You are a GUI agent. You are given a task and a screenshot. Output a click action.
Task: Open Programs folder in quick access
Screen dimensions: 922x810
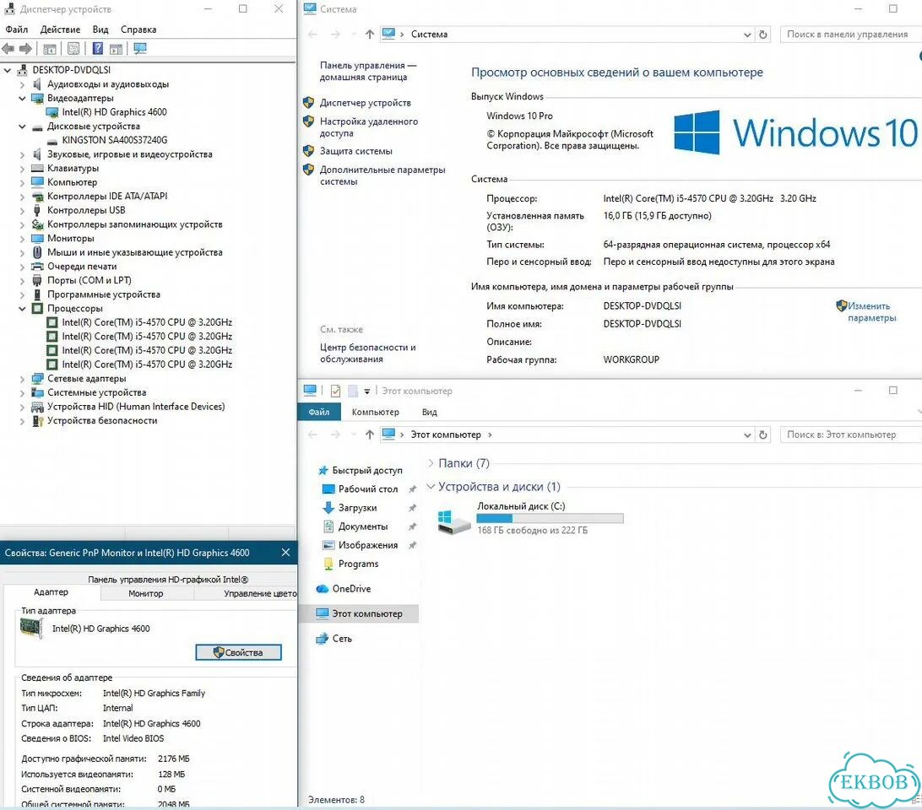[358, 564]
